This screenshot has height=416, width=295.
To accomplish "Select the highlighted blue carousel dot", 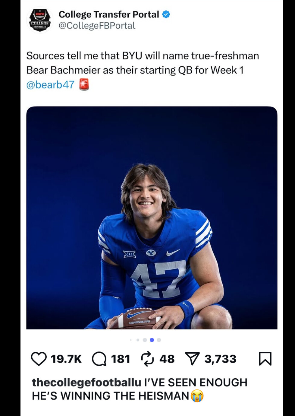I will coord(152,340).
